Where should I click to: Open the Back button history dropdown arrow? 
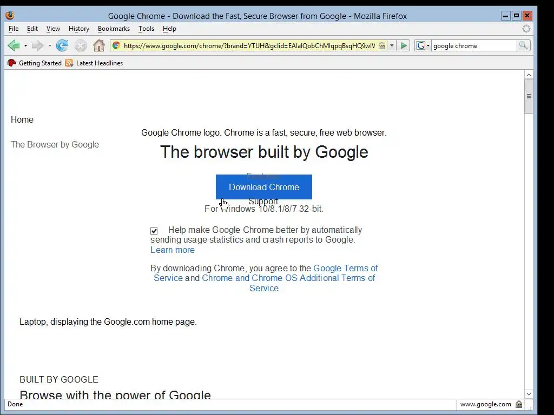click(x=25, y=45)
